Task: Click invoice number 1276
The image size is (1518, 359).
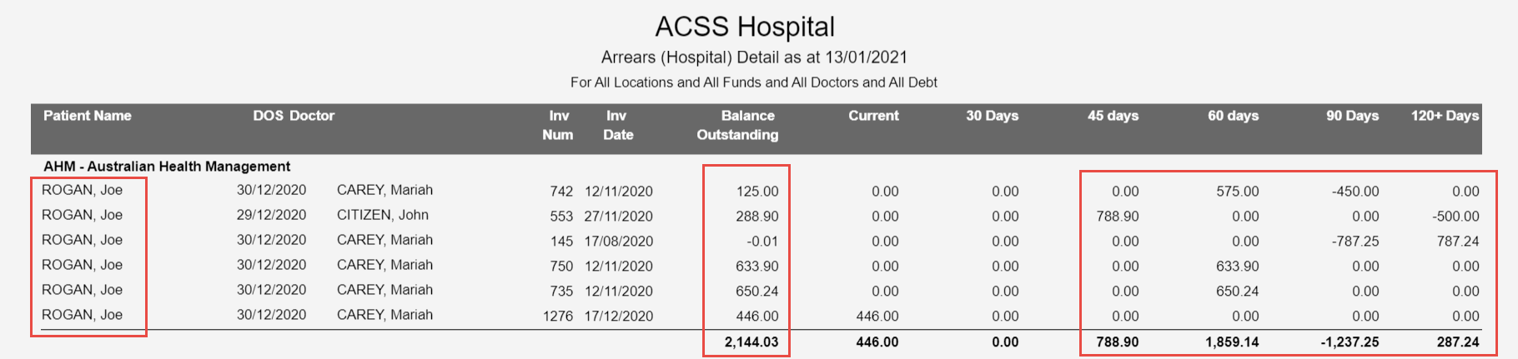Action: tap(558, 316)
